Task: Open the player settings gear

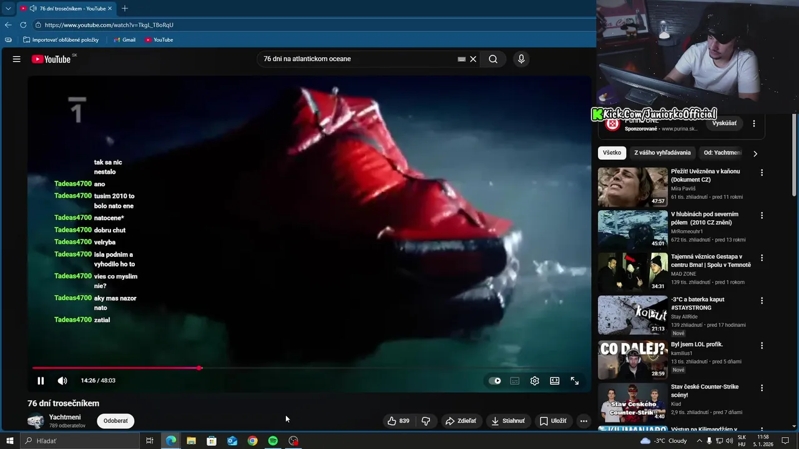Action: pos(535,381)
